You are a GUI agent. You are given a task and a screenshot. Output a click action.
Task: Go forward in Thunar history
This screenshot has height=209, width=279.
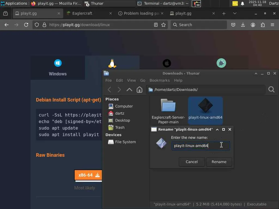[x=119, y=90]
